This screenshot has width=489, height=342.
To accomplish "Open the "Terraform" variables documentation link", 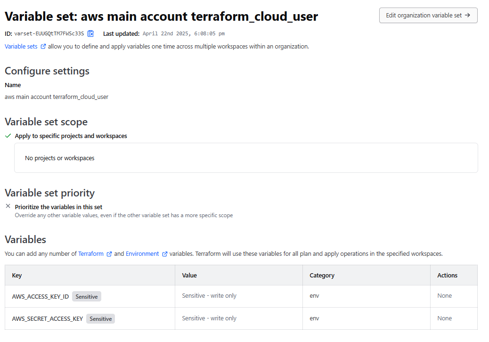I will tap(91, 253).
